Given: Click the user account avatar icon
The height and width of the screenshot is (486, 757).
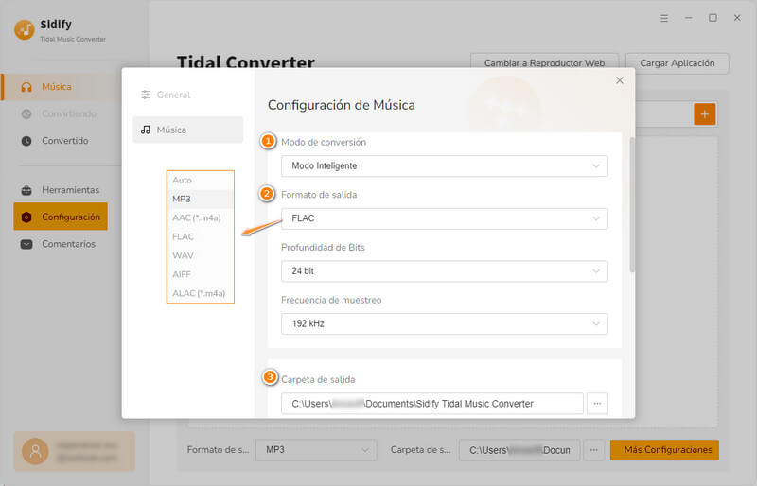Looking at the screenshot, I should coord(35,451).
